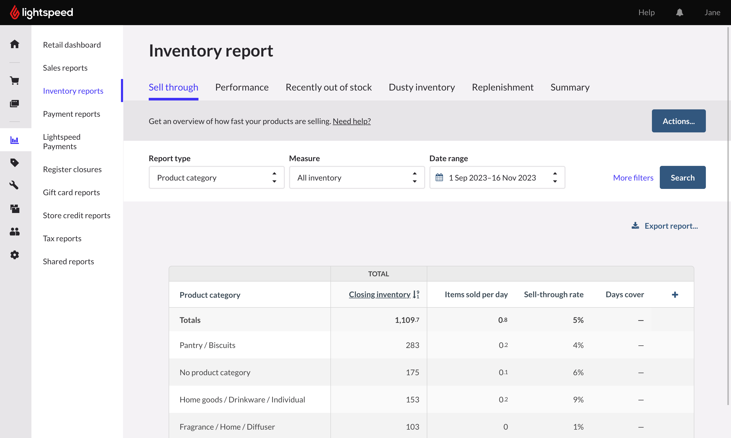The width and height of the screenshot is (731, 438).
Task: Click the Actions... button
Action: click(678, 121)
